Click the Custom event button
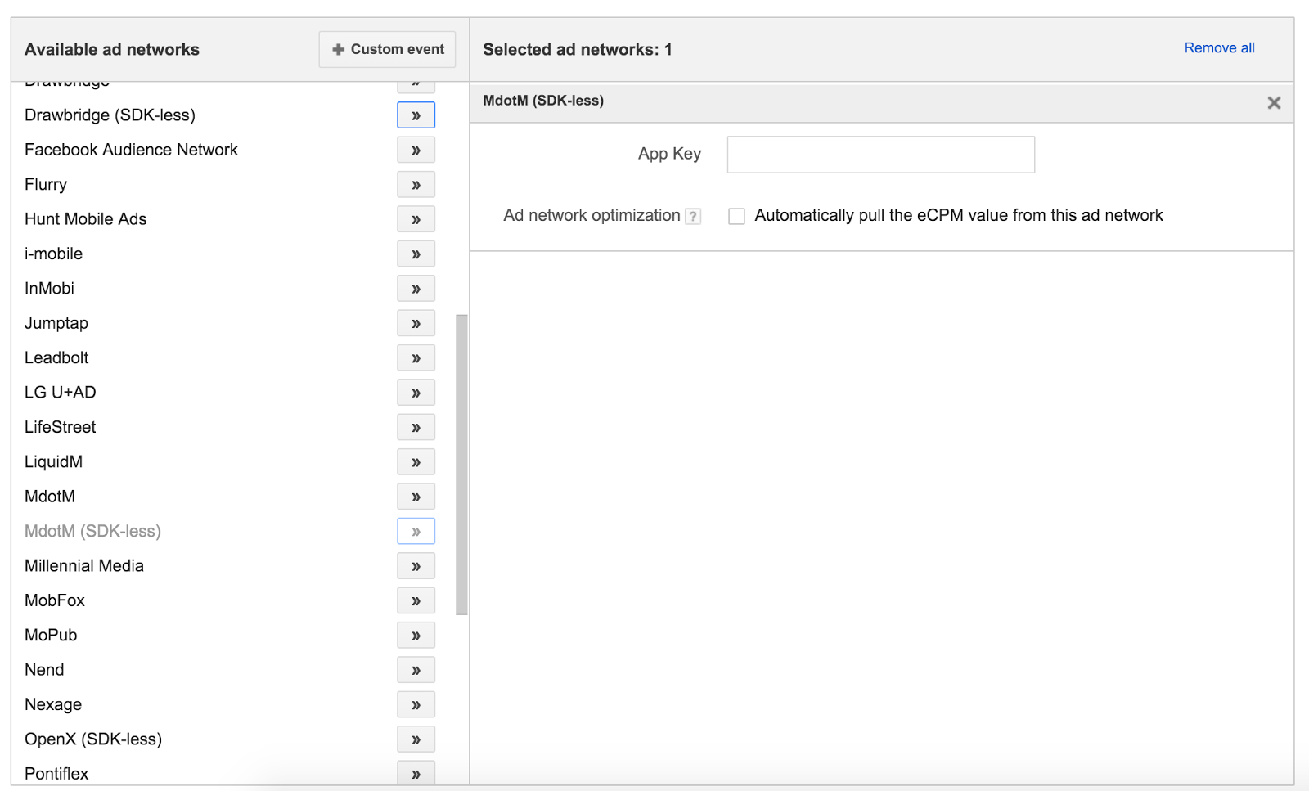 tap(387, 49)
